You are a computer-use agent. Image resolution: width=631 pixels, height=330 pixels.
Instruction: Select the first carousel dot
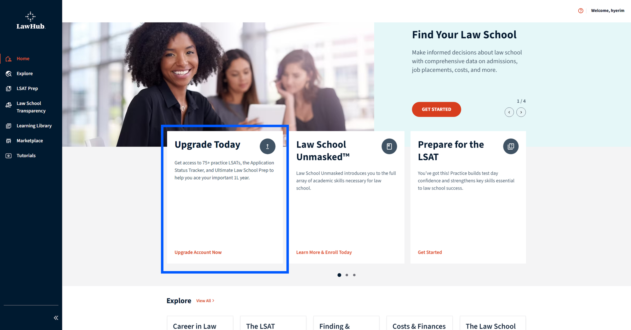339,275
